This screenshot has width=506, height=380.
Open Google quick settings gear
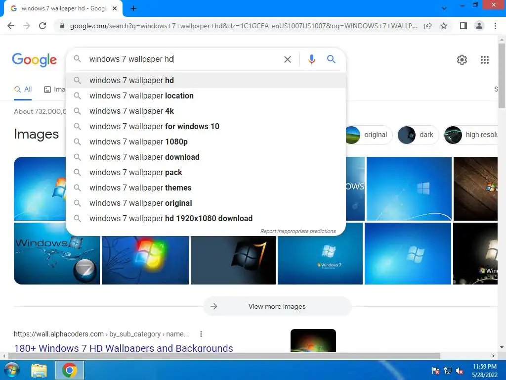[462, 60]
